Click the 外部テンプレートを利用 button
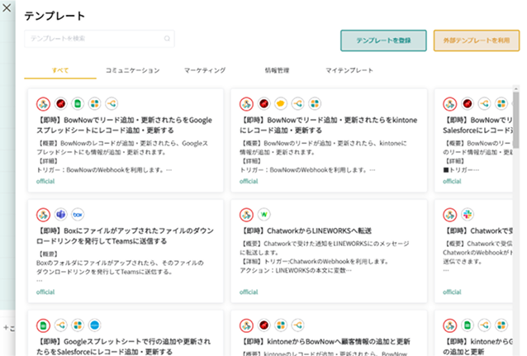This screenshot has height=356, width=527. pos(477,40)
